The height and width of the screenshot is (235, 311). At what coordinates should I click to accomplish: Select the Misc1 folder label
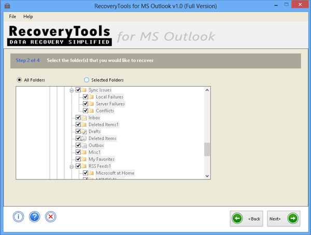95,152
